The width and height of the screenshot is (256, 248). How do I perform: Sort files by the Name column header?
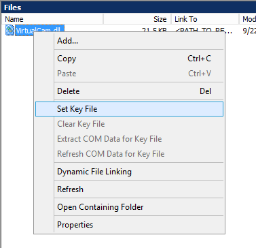coord(52,19)
